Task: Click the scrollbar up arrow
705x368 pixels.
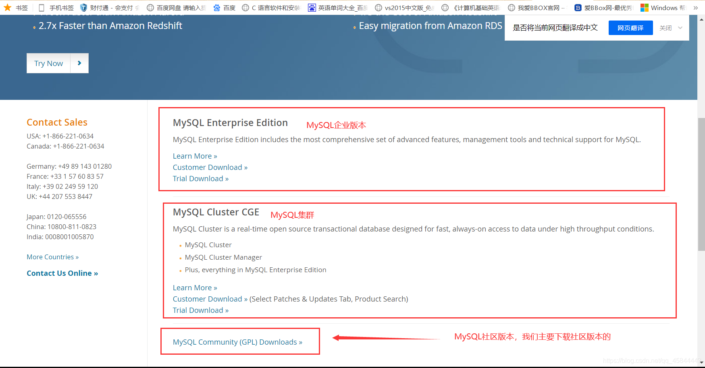Action: pyautogui.click(x=701, y=19)
